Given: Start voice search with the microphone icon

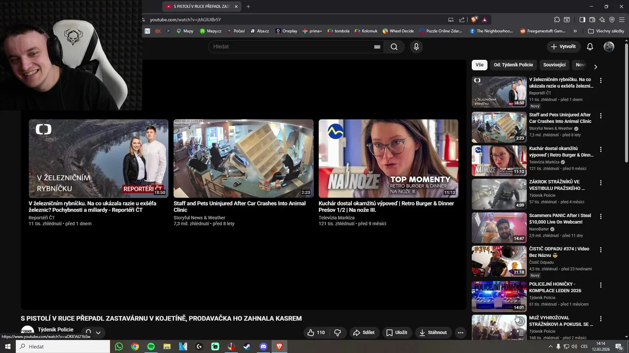Looking at the screenshot, I should pos(416,47).
